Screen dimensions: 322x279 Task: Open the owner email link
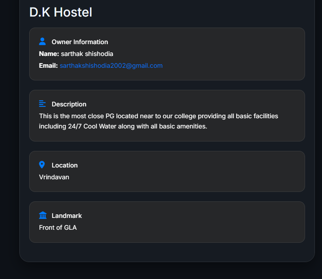111,65
